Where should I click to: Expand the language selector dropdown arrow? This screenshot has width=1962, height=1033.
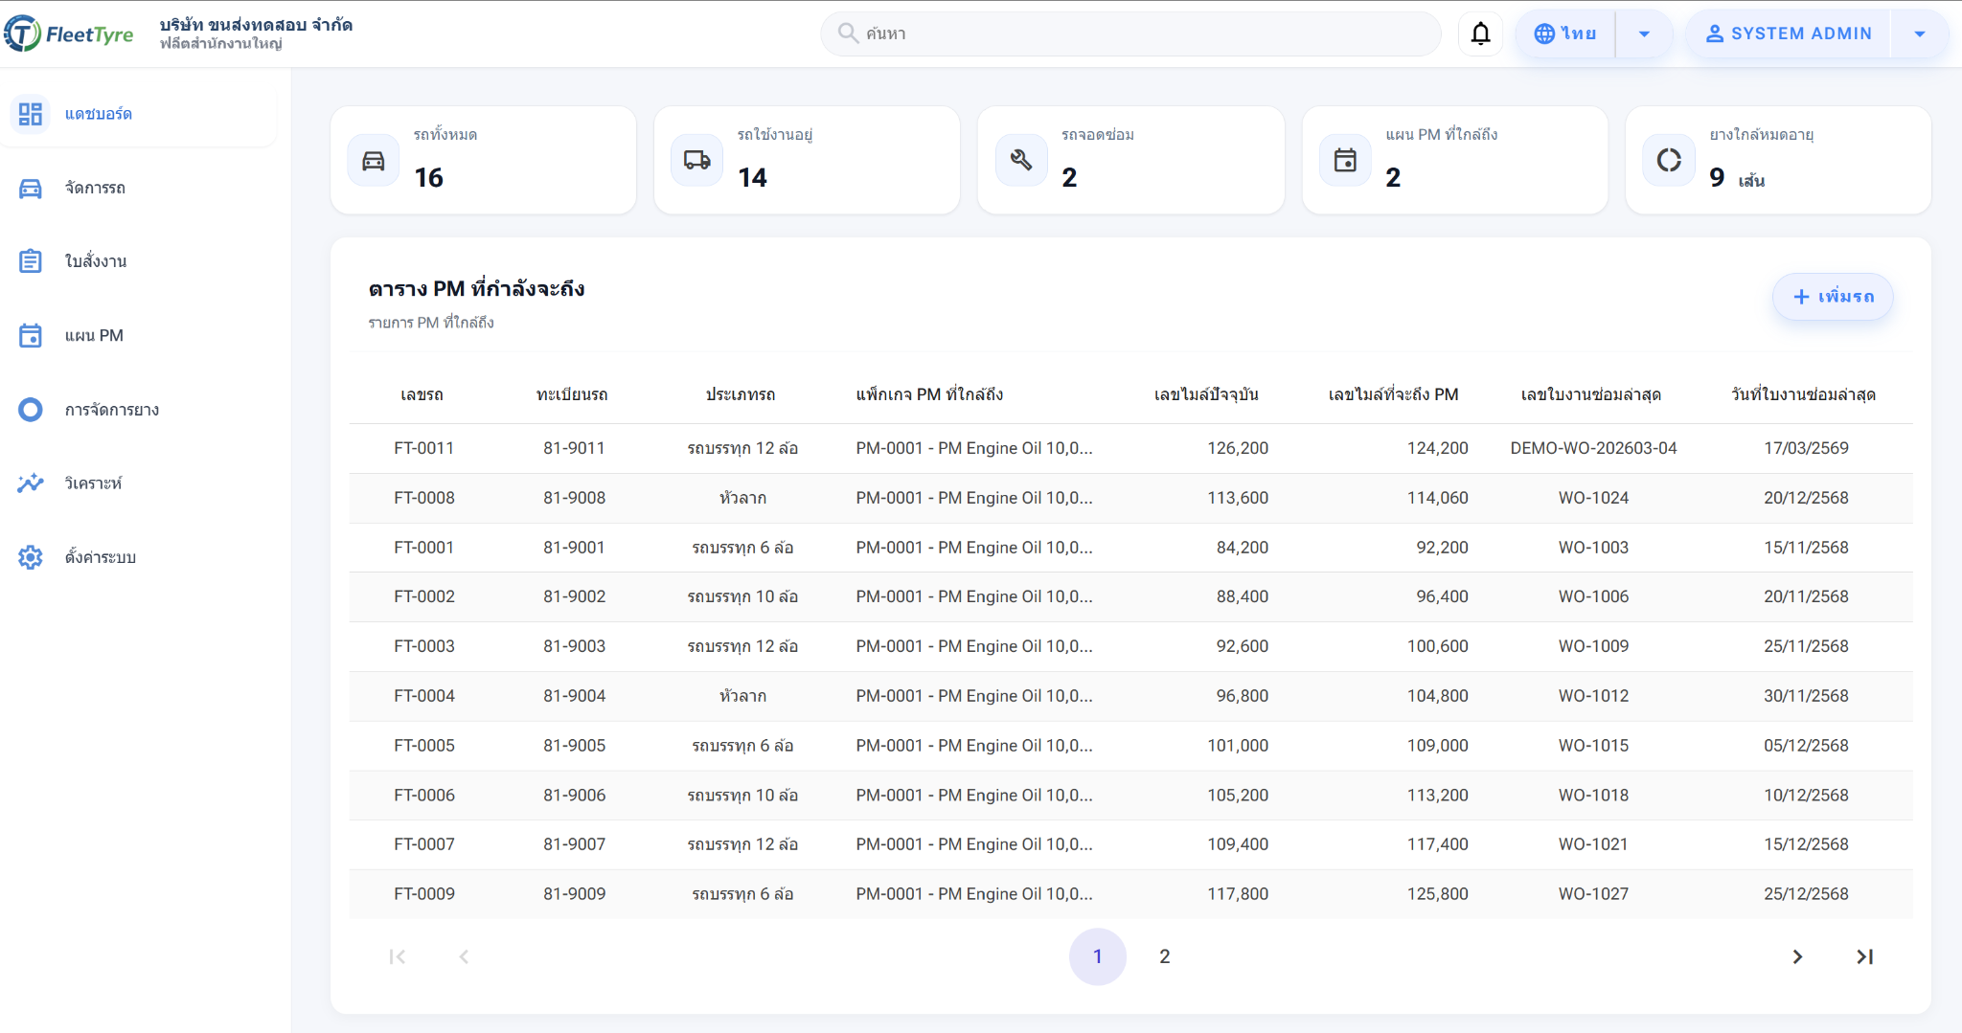[x=1645, y=34]
